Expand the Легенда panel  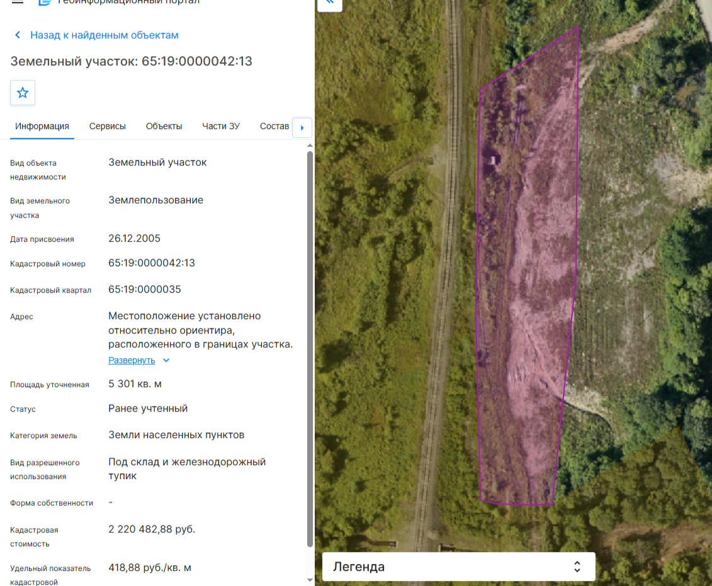pyautogui.click(x=459, y=566)
